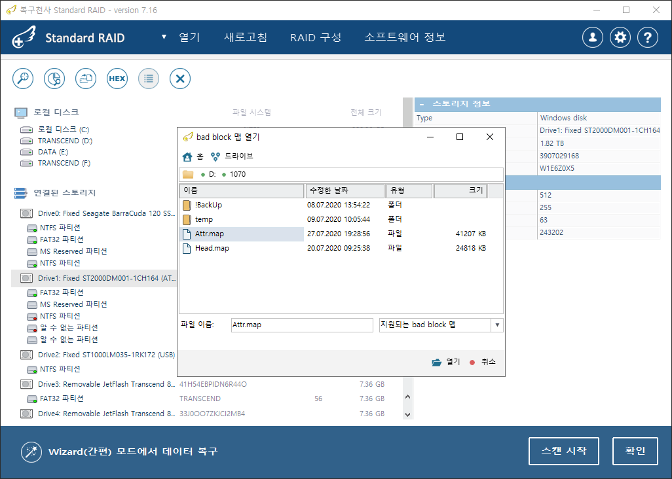Click the up arrow of storage list scrollbar
The image size is (672, 479).
pos(407,397)
